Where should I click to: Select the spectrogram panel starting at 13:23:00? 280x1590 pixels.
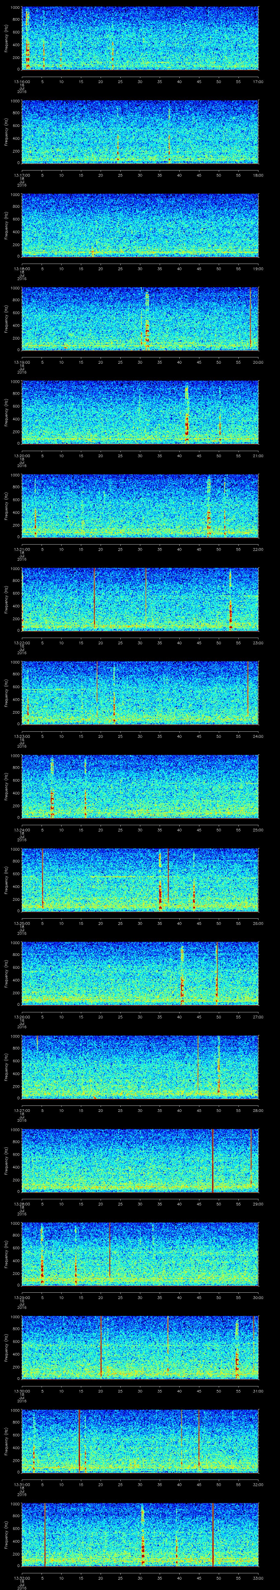(x=140, y=693)
